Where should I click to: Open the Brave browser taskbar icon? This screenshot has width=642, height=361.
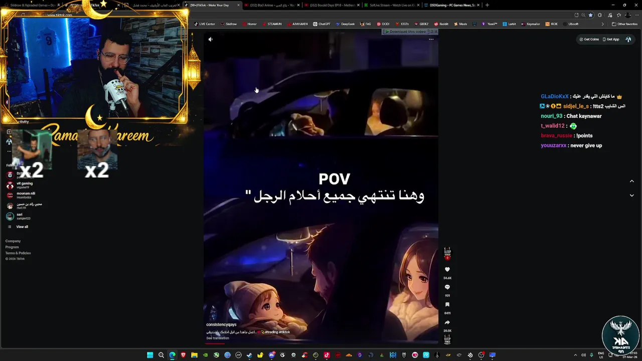tap(183, 355)
